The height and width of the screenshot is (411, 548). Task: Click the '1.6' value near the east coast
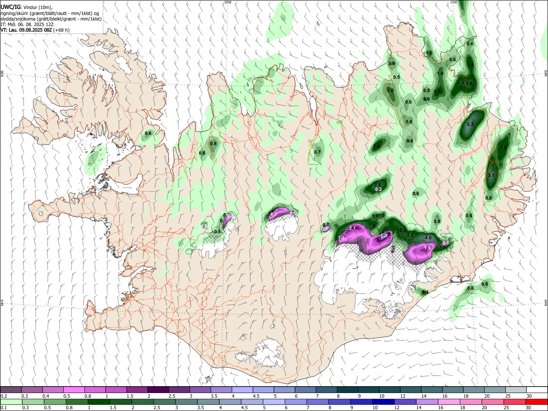[x=503, y=147]
